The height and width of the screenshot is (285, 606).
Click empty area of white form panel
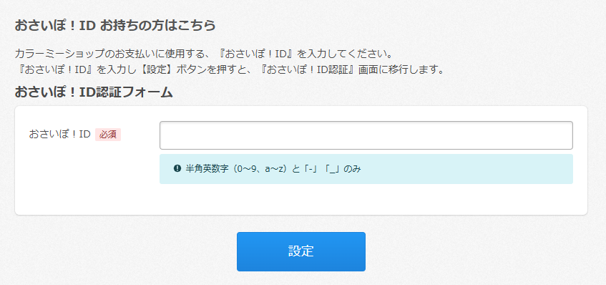coord(87,182)
